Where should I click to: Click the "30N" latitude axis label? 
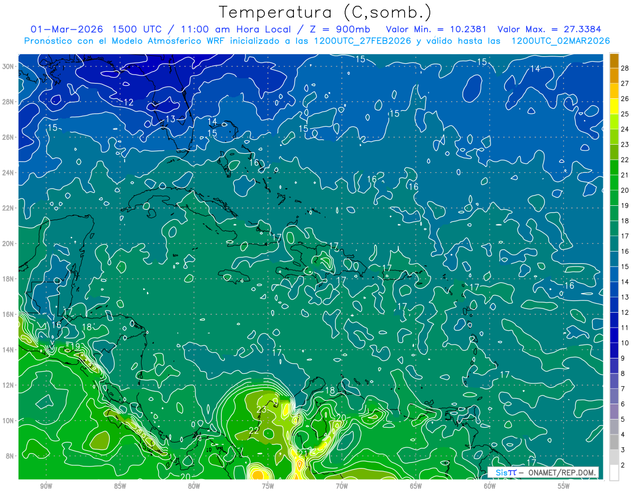click(x=8, y=66)
